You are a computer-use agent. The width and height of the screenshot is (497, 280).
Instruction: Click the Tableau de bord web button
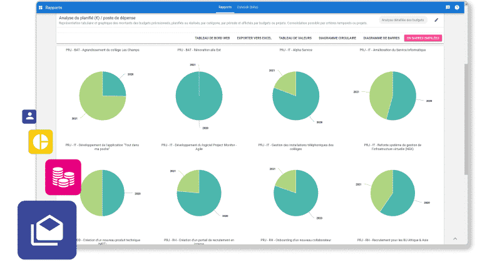coord(212,38)
